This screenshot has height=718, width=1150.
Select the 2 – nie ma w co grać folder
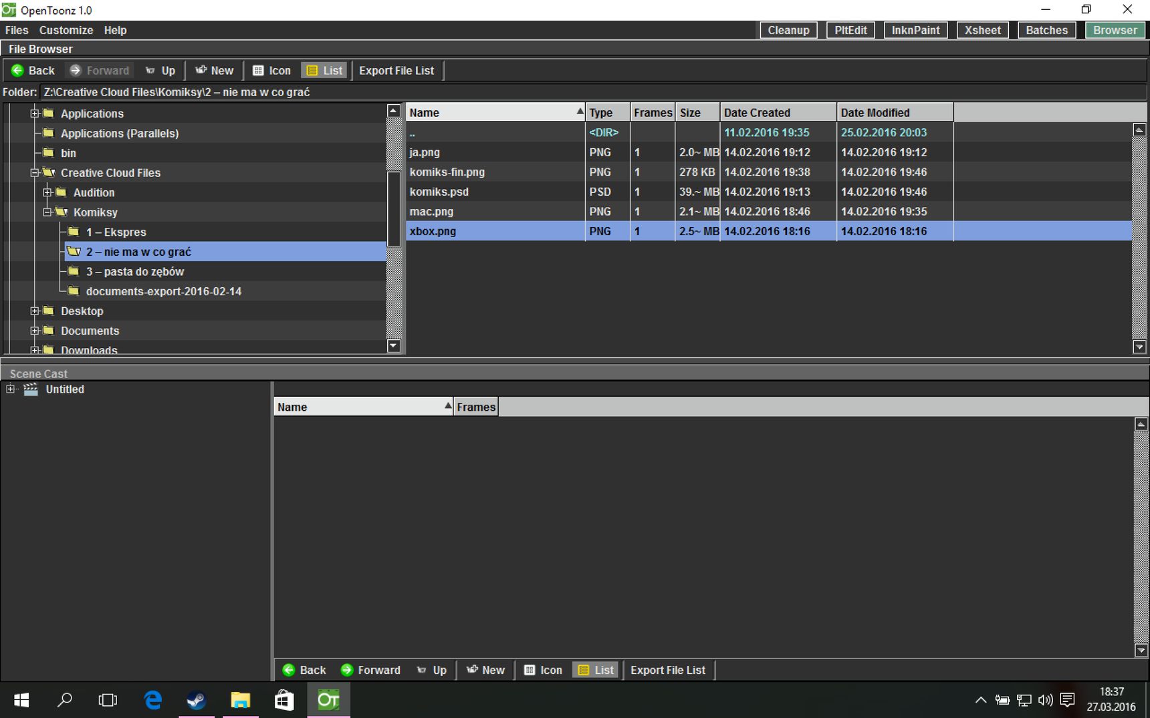click(x=138, y=252)
